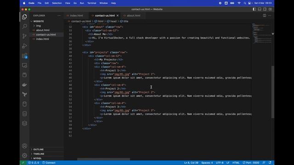The height and width of the screenshot is (165, 294).
Task: Open the Explorer view in the activity bar
Action: 24,17
